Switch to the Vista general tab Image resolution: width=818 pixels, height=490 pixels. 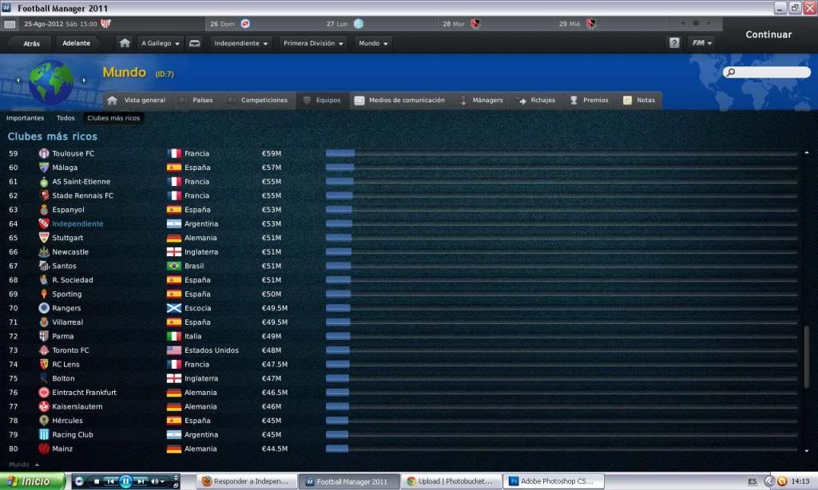coord(137,100)
